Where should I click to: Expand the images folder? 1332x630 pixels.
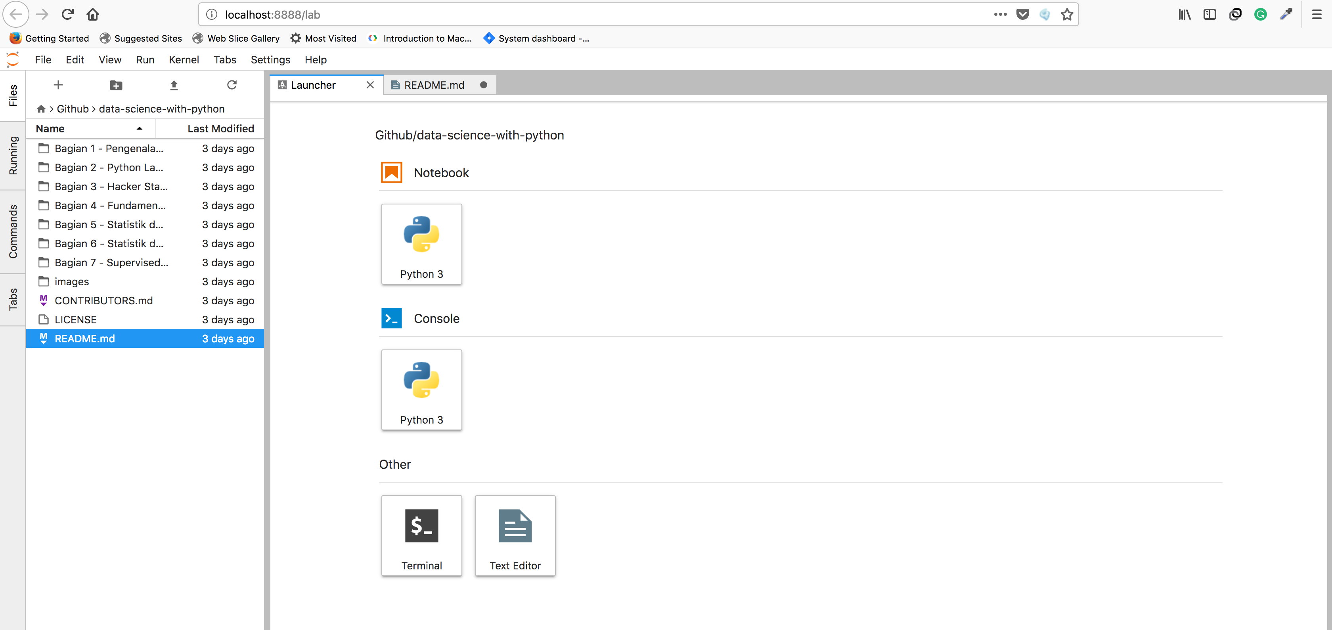pos(72,281)
